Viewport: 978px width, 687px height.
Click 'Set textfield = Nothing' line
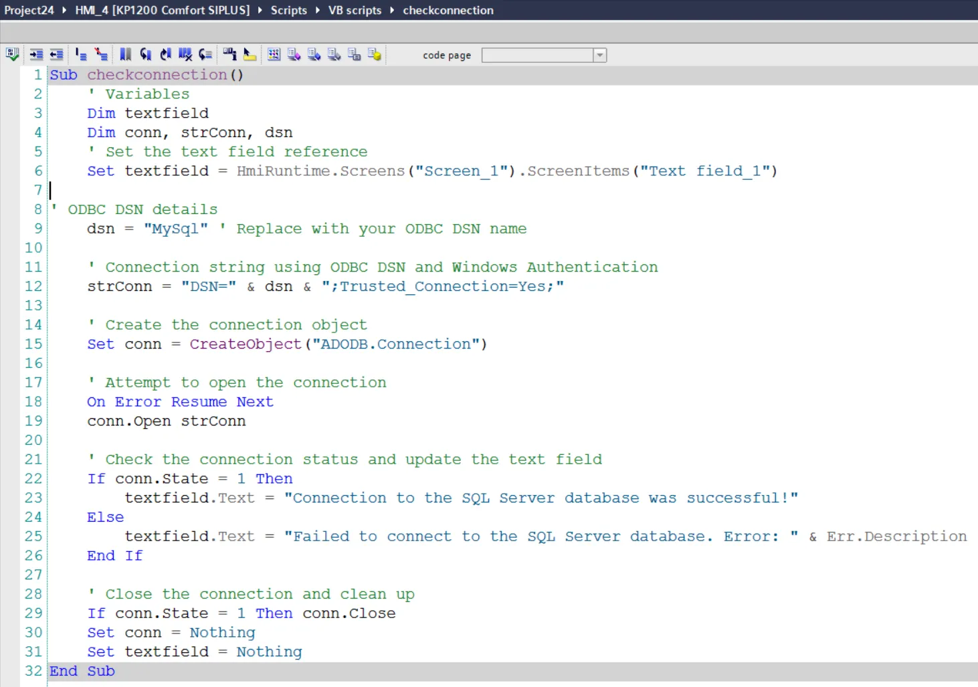(x=195, y=652)
